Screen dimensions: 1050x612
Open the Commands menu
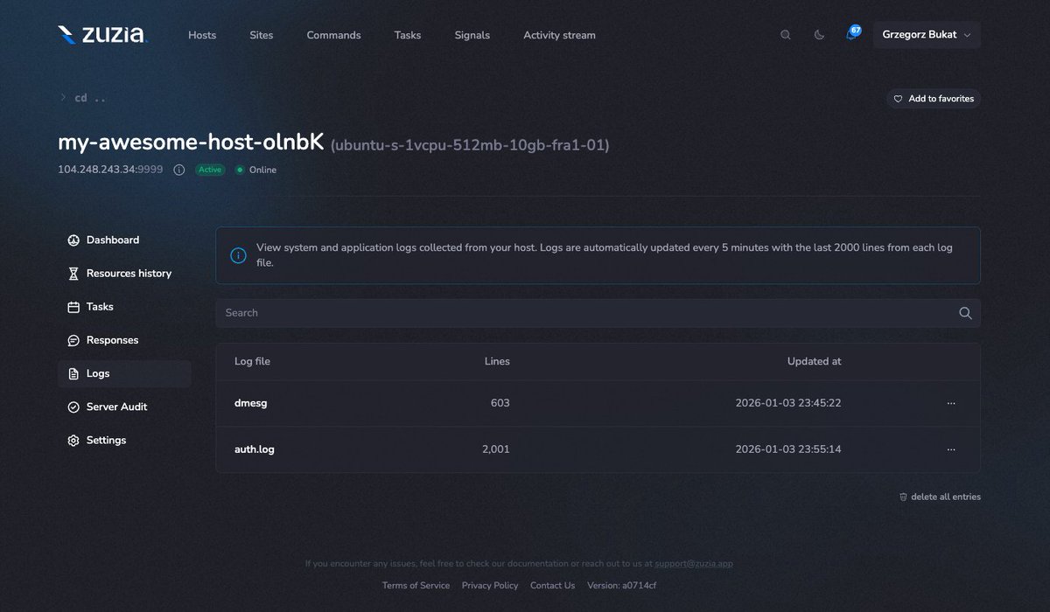click(333, 35)
